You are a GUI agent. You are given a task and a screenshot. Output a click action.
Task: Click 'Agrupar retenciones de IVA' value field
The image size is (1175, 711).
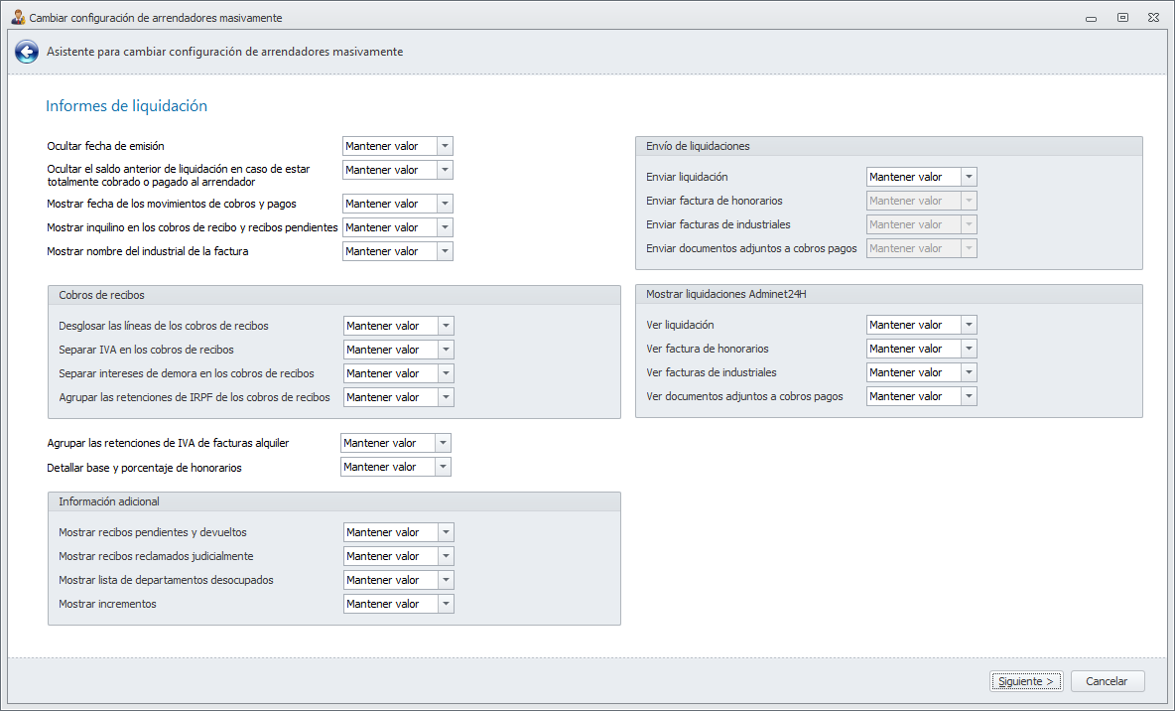[388, 443]
